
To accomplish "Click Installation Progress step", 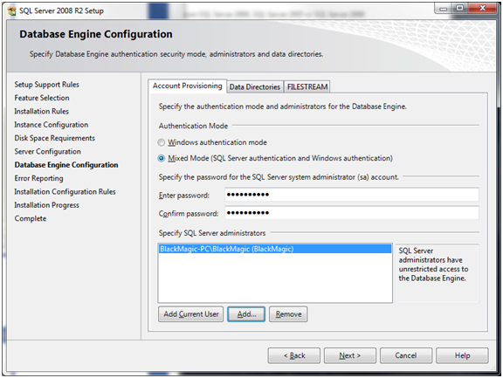I will tap(46, 205).
